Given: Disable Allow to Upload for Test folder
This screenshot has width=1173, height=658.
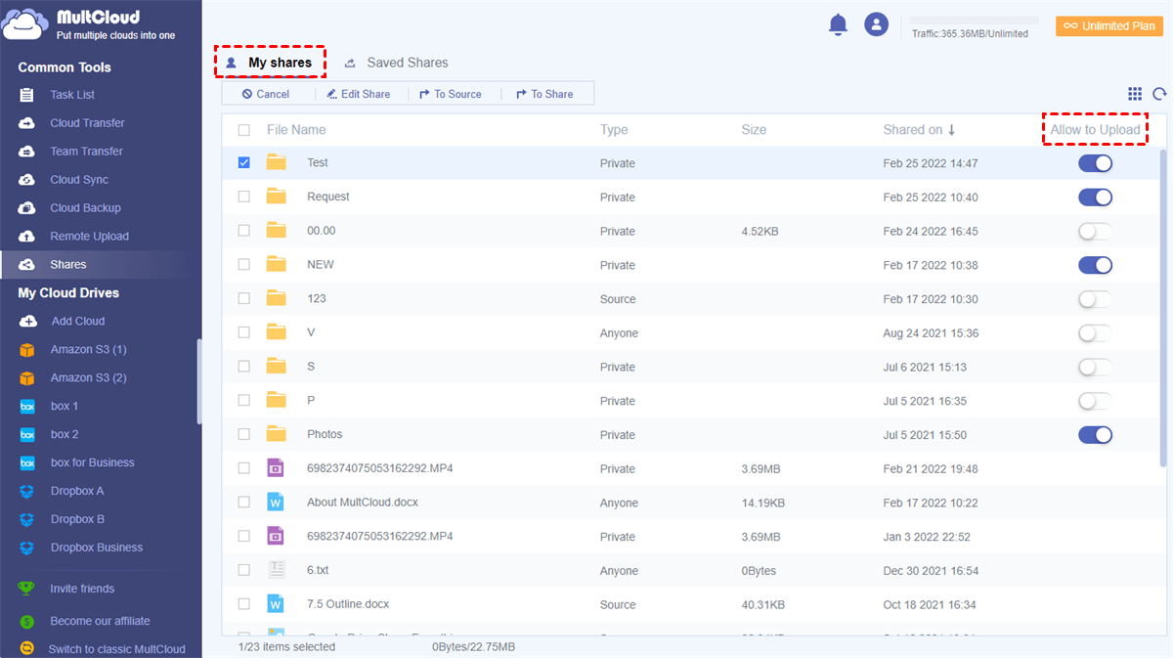Looking at the screenshot, I should [x=1095, y=163].
